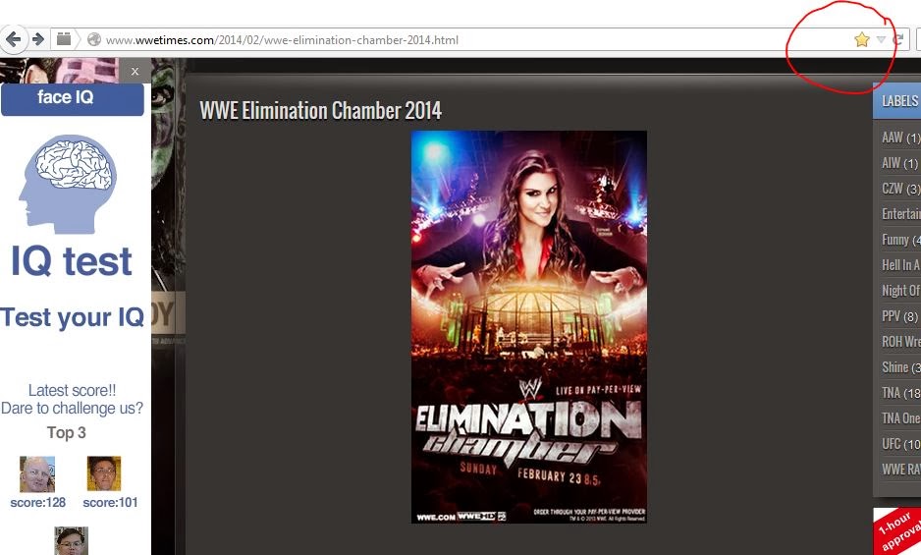The height and width of the screenshot is (555, 921).
Task: Open the score:101 player avatar
Action: tap(104, 473)
